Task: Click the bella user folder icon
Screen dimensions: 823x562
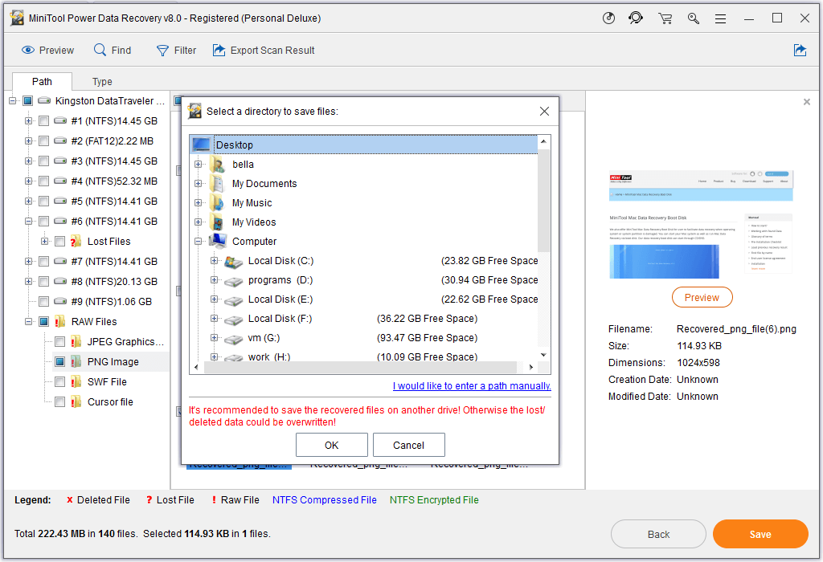Action: tap(217, 164)
